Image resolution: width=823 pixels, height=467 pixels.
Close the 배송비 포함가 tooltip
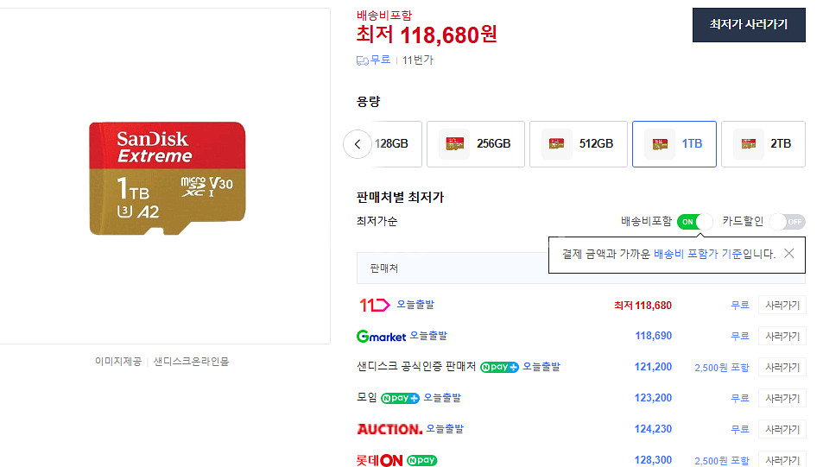pyautogui.click(x=788, y=254)
